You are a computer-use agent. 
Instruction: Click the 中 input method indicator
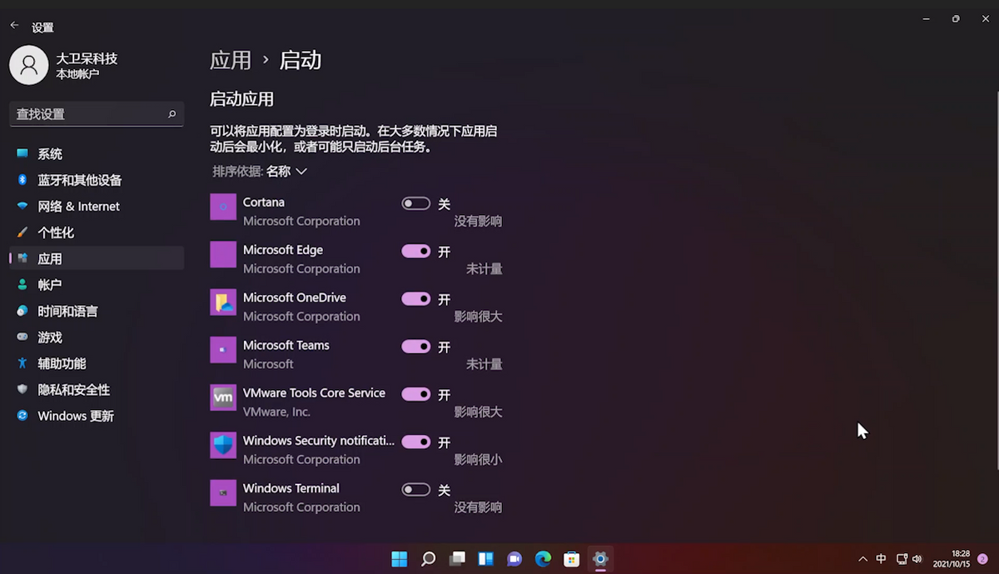click(881, 559)
